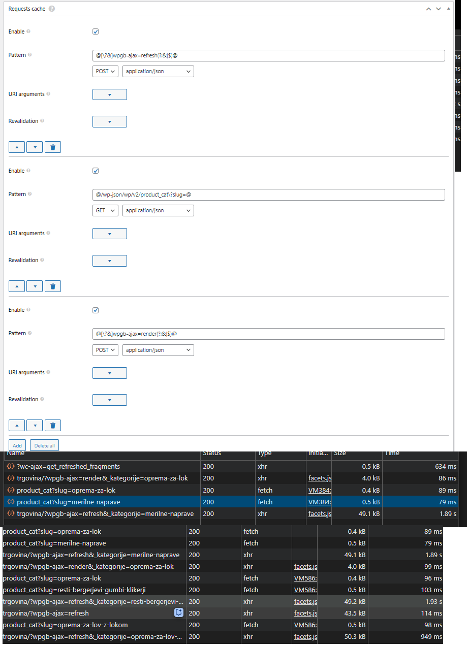Open facets.js link on trgovina/?wpgb-ajax=refresh 43.5 kB row
The width and height of the screenshot is (467, 646).
coord(305,613)
